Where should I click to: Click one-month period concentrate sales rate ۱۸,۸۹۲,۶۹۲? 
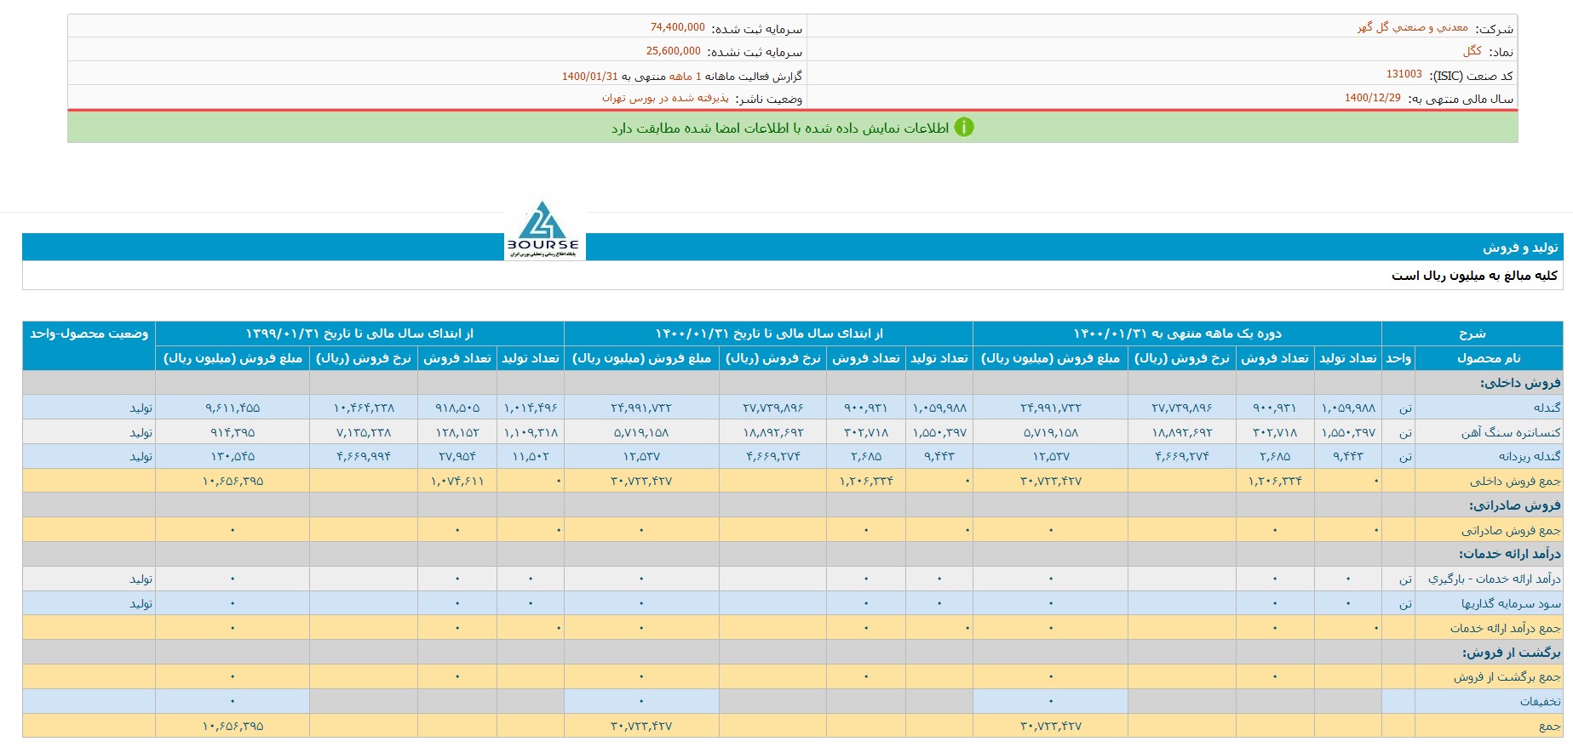tap(1181, 433)
